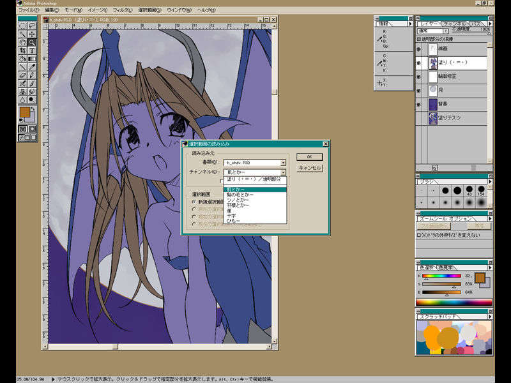The image size is (511, 383).
Task: Select the Paintbrush tool
Action: click(32, 84)
